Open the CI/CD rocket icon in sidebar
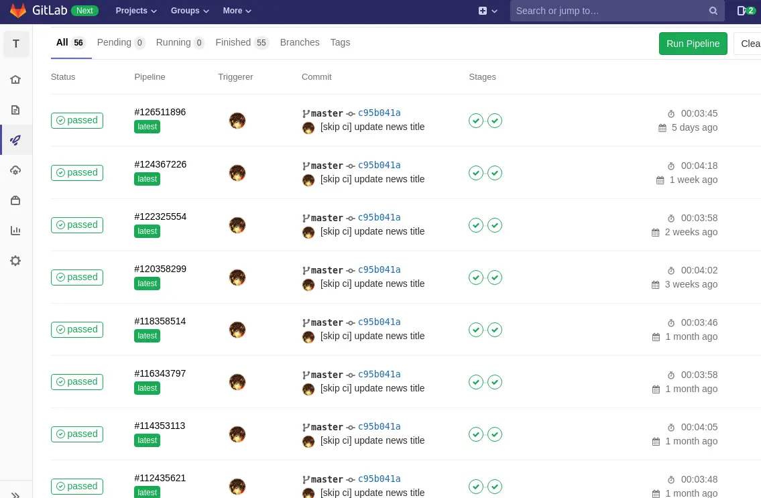 point(15,140)
